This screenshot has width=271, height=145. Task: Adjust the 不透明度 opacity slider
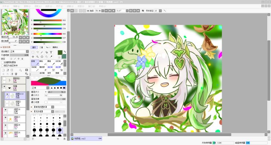pos(19,55)
